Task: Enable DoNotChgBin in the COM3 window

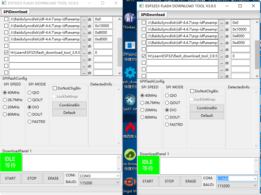Action: pyautogui.click(x=67, y=88)
